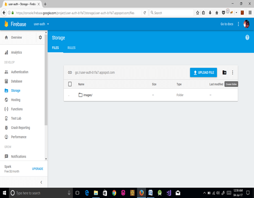Open the Windows Start menu
The height and width of the screenshot is (198, 254).
point(4,193)
